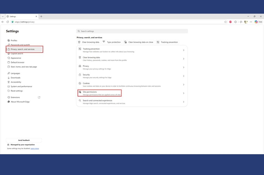Click the Downloads arrow icon in sidebar
This screenshot has width=264, height=175.
tap(9, 78)
